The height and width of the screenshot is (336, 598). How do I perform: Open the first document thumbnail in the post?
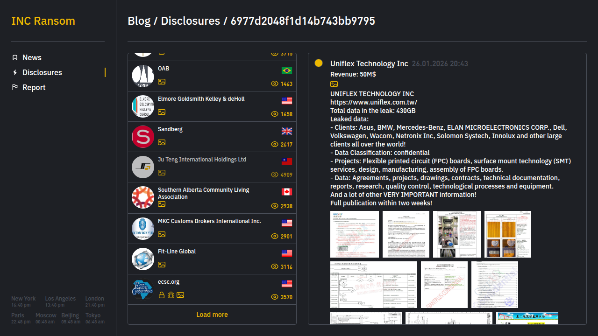pyautogui.click(x=355, y=234)
